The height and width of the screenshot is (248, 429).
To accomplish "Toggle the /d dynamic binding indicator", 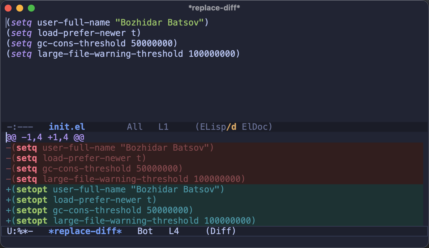I will click(231, 127).
